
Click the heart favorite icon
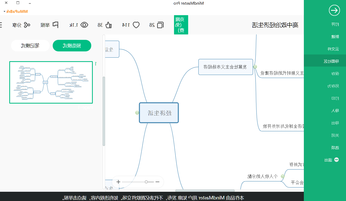(x=136, y=25)
